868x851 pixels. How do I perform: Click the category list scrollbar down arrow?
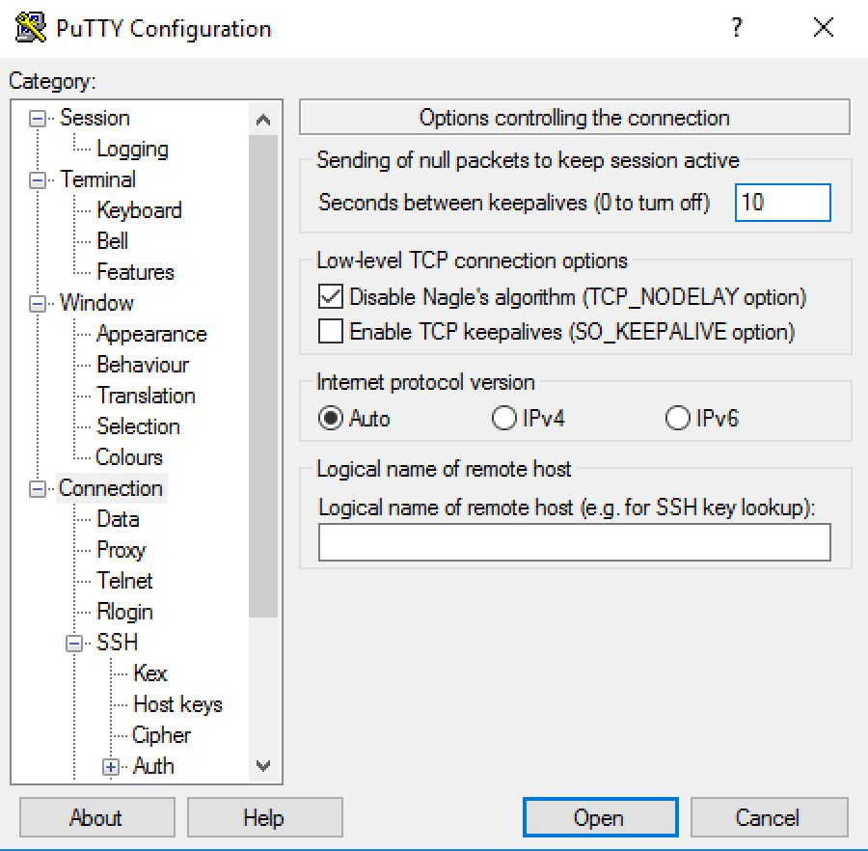263,766
